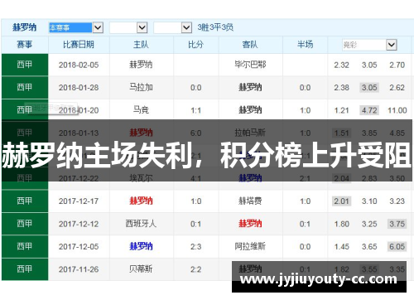Image resolution: width=414 pixels, height=300 pixels.
Task: Click the odds value 1.21
Action: (342, 110)
